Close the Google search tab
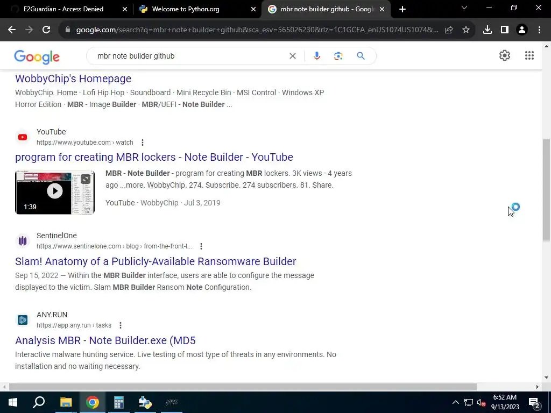Viewport: 551px width, 413px height. 382,10
